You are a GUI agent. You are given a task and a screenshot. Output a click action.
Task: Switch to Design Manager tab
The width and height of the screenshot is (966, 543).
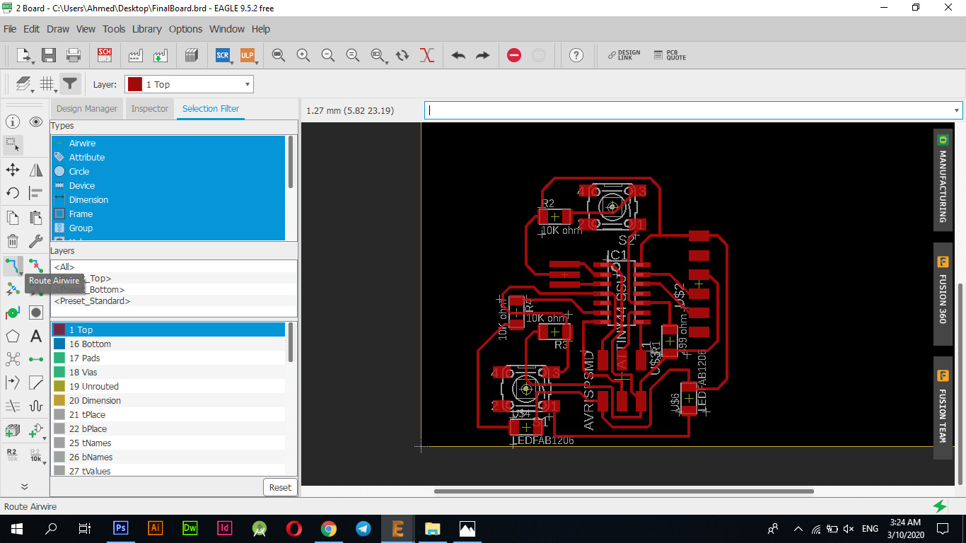87,109
